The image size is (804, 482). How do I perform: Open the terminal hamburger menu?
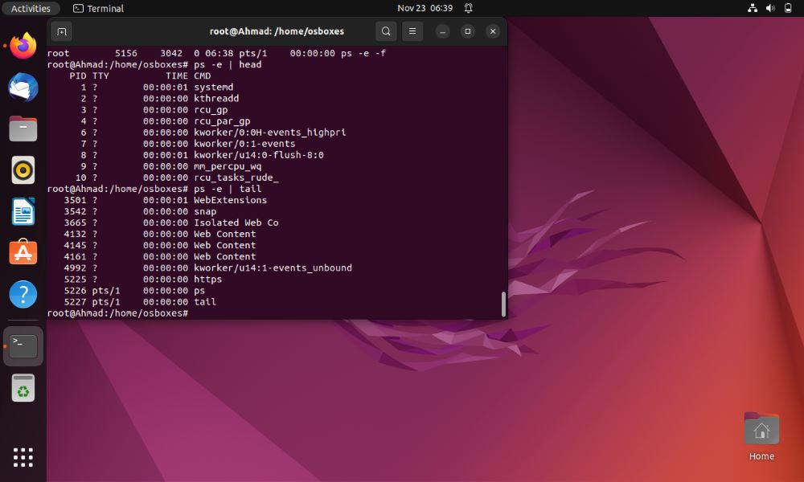[x=412, y=31]
